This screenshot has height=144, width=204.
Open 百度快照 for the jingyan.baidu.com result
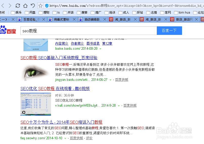point(122,80)
